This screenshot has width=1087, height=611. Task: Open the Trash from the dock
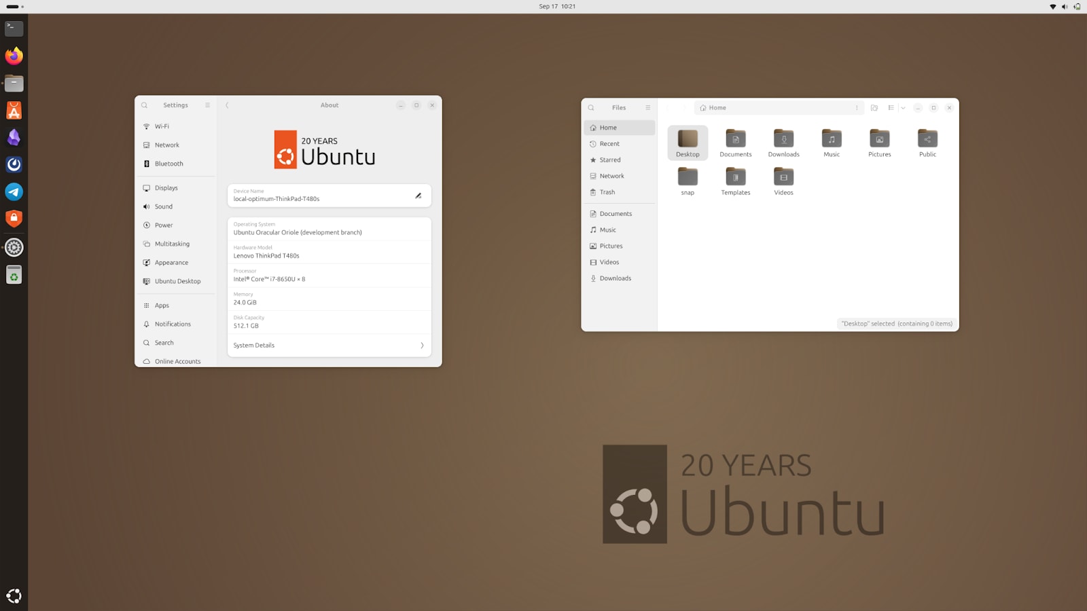(14, 274)
